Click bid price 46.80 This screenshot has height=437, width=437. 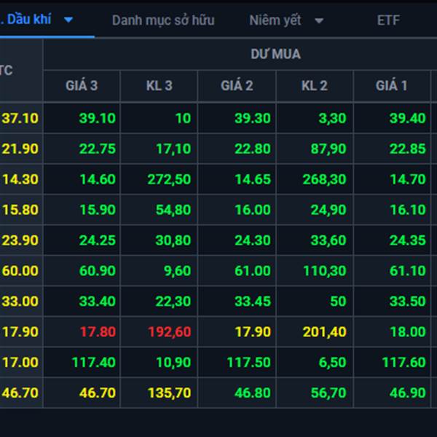click(253, 393)
